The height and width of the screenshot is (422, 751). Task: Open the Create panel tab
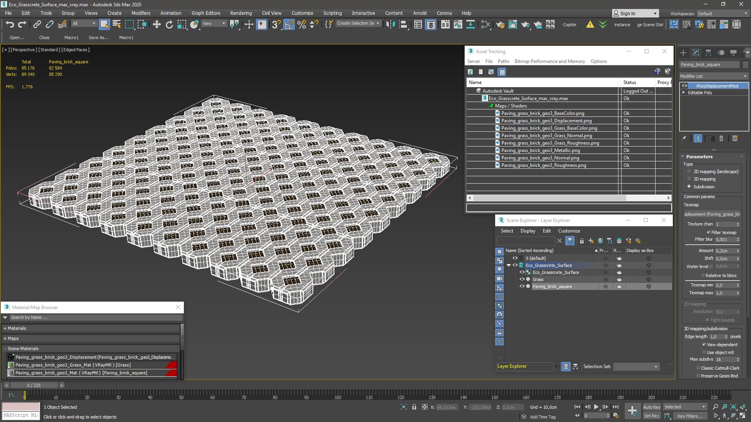(683, 53)
